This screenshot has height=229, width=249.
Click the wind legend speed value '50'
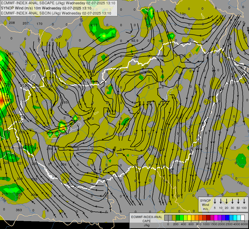point(238,208)
